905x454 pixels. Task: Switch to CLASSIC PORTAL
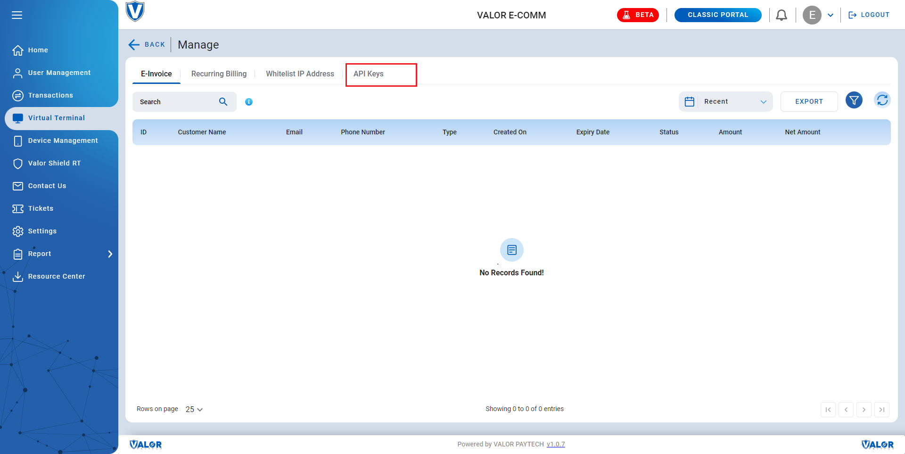[718, 15]
